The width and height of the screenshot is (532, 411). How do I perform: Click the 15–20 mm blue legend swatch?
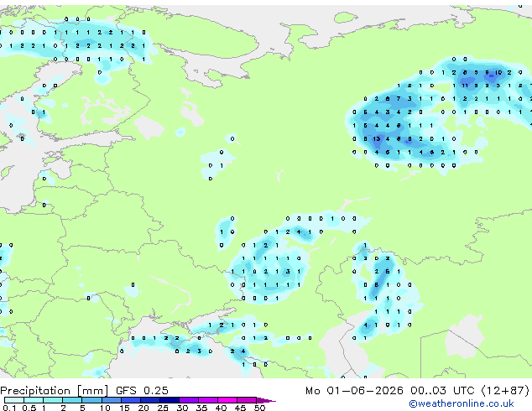(x=130, y=400)
